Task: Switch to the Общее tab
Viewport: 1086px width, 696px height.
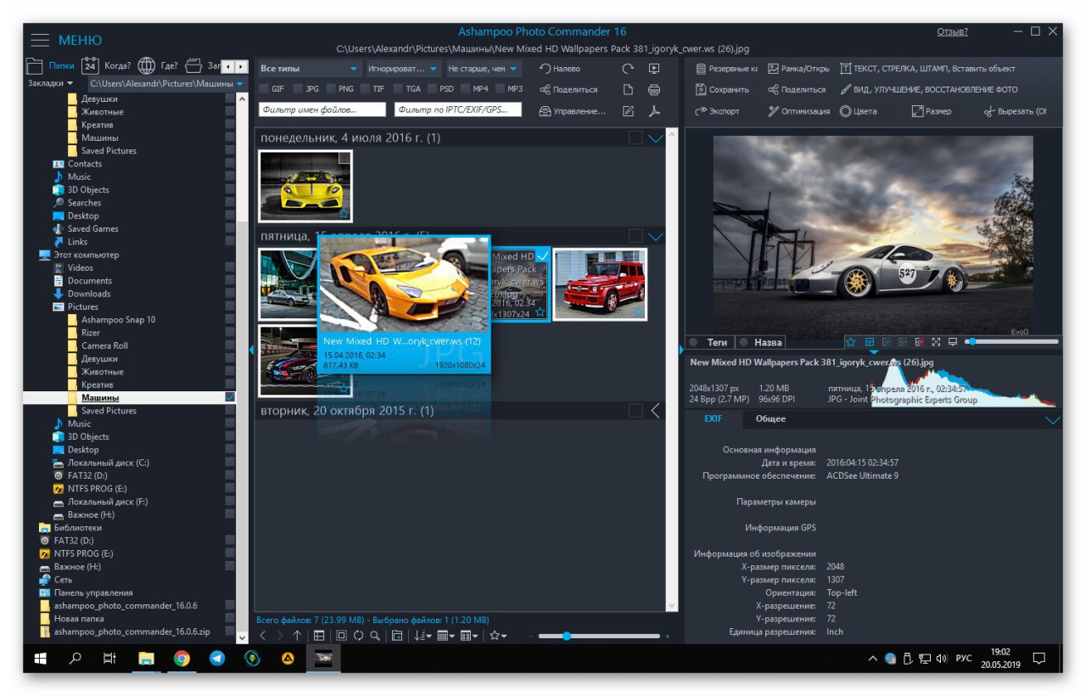Action: click(770, 419)
